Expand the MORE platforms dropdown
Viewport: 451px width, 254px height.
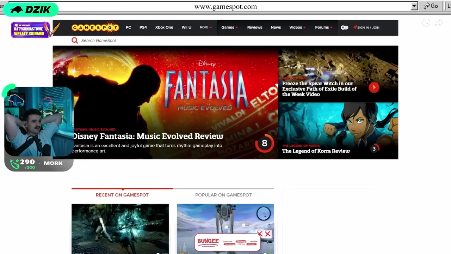click(206, 28)
